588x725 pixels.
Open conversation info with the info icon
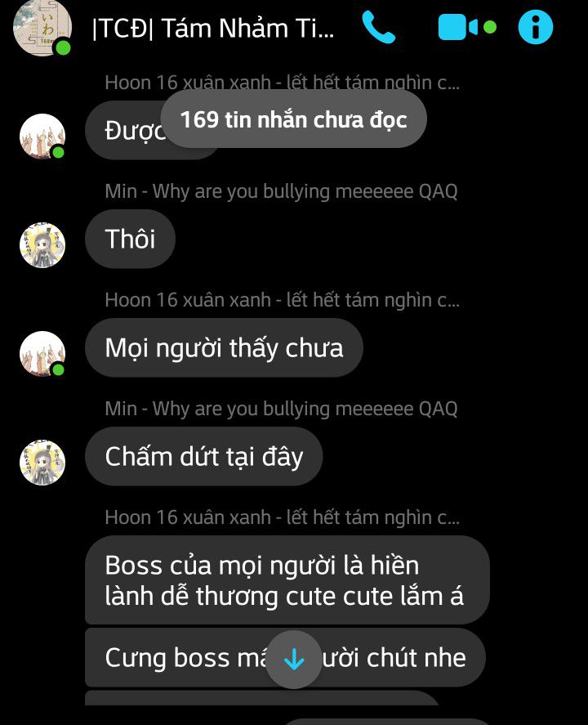pos(536,27)
